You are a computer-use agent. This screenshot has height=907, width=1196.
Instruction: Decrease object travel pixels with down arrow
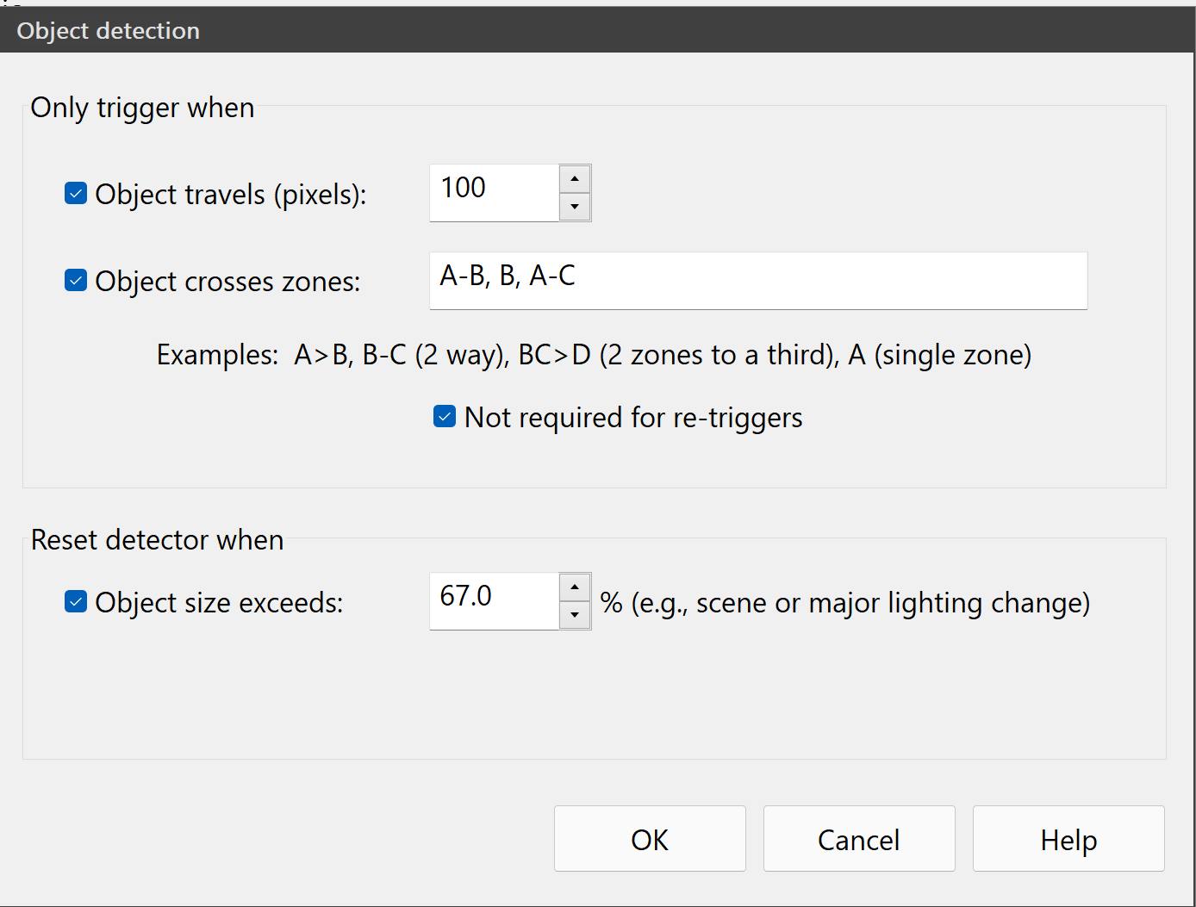coord(575,207)
